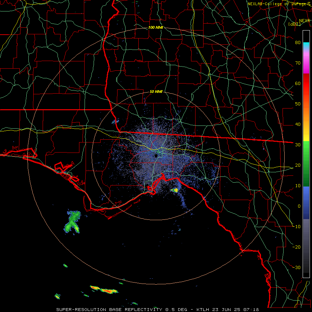Viewport: 312px width, 312px height.
Task: Click the 40 dBZ scale value
Action: pyautogui.click(x=298, y=124)
